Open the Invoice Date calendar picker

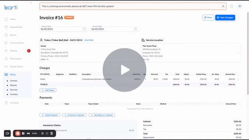[x=135, y=29]
